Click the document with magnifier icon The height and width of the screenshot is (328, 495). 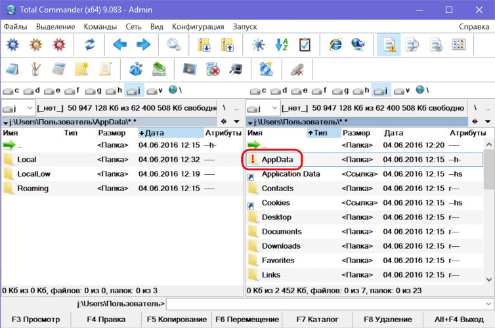click(x=412, y=45)
